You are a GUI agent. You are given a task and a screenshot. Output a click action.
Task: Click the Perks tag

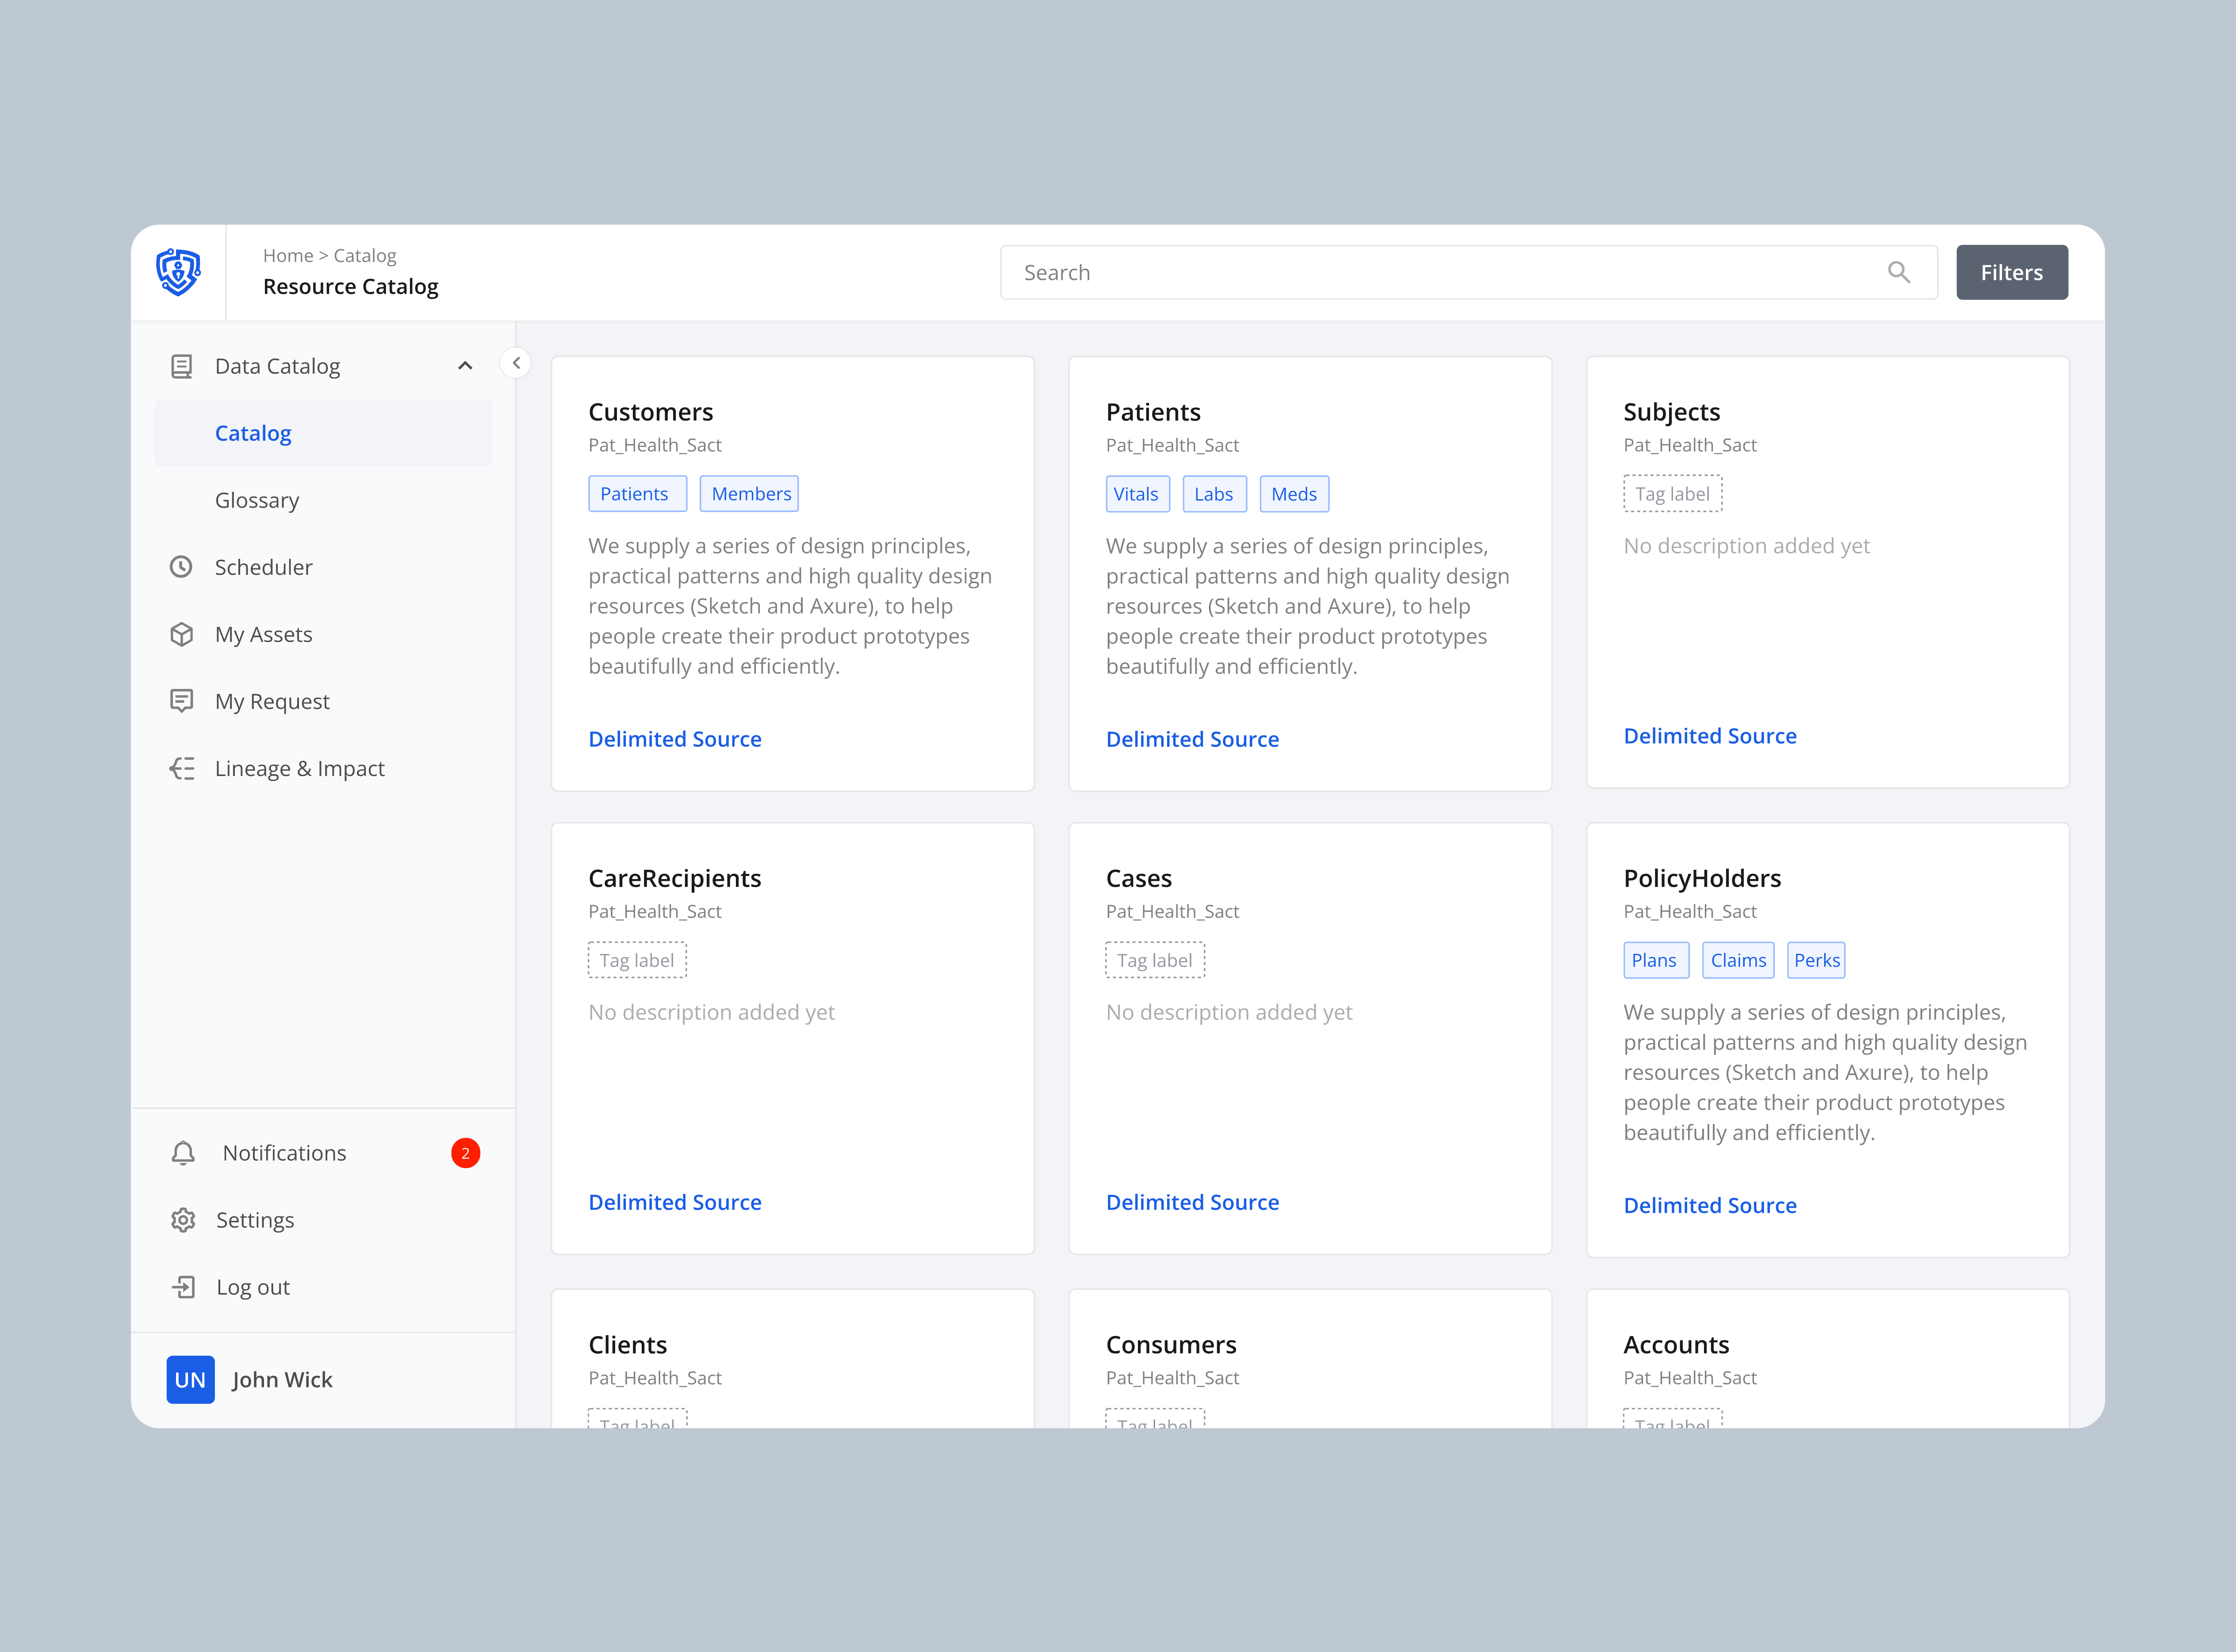point(1816,960)
